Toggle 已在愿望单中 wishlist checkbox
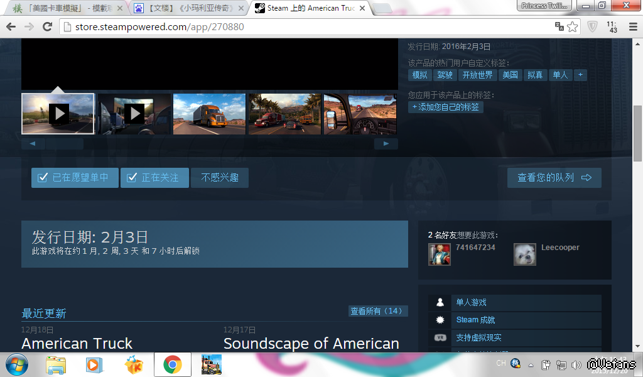Image resolution: width=643 pixels, height=377 pixels. click(75, 178)
